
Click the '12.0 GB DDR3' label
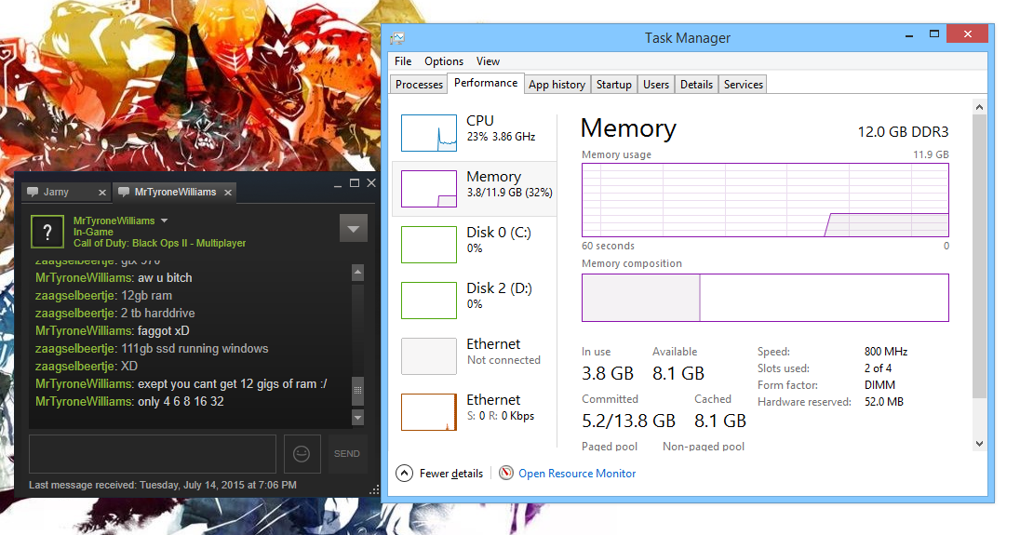(x=903, y=132)
